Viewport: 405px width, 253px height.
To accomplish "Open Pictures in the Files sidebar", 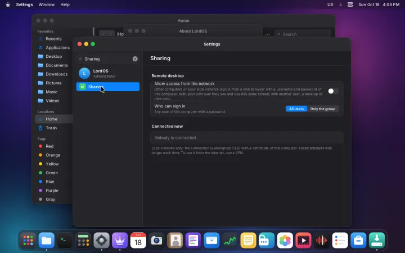I will pos(53,83).
